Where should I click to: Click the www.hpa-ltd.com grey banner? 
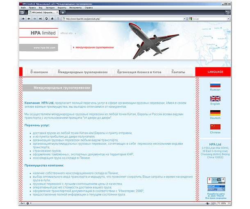(39, 48)
